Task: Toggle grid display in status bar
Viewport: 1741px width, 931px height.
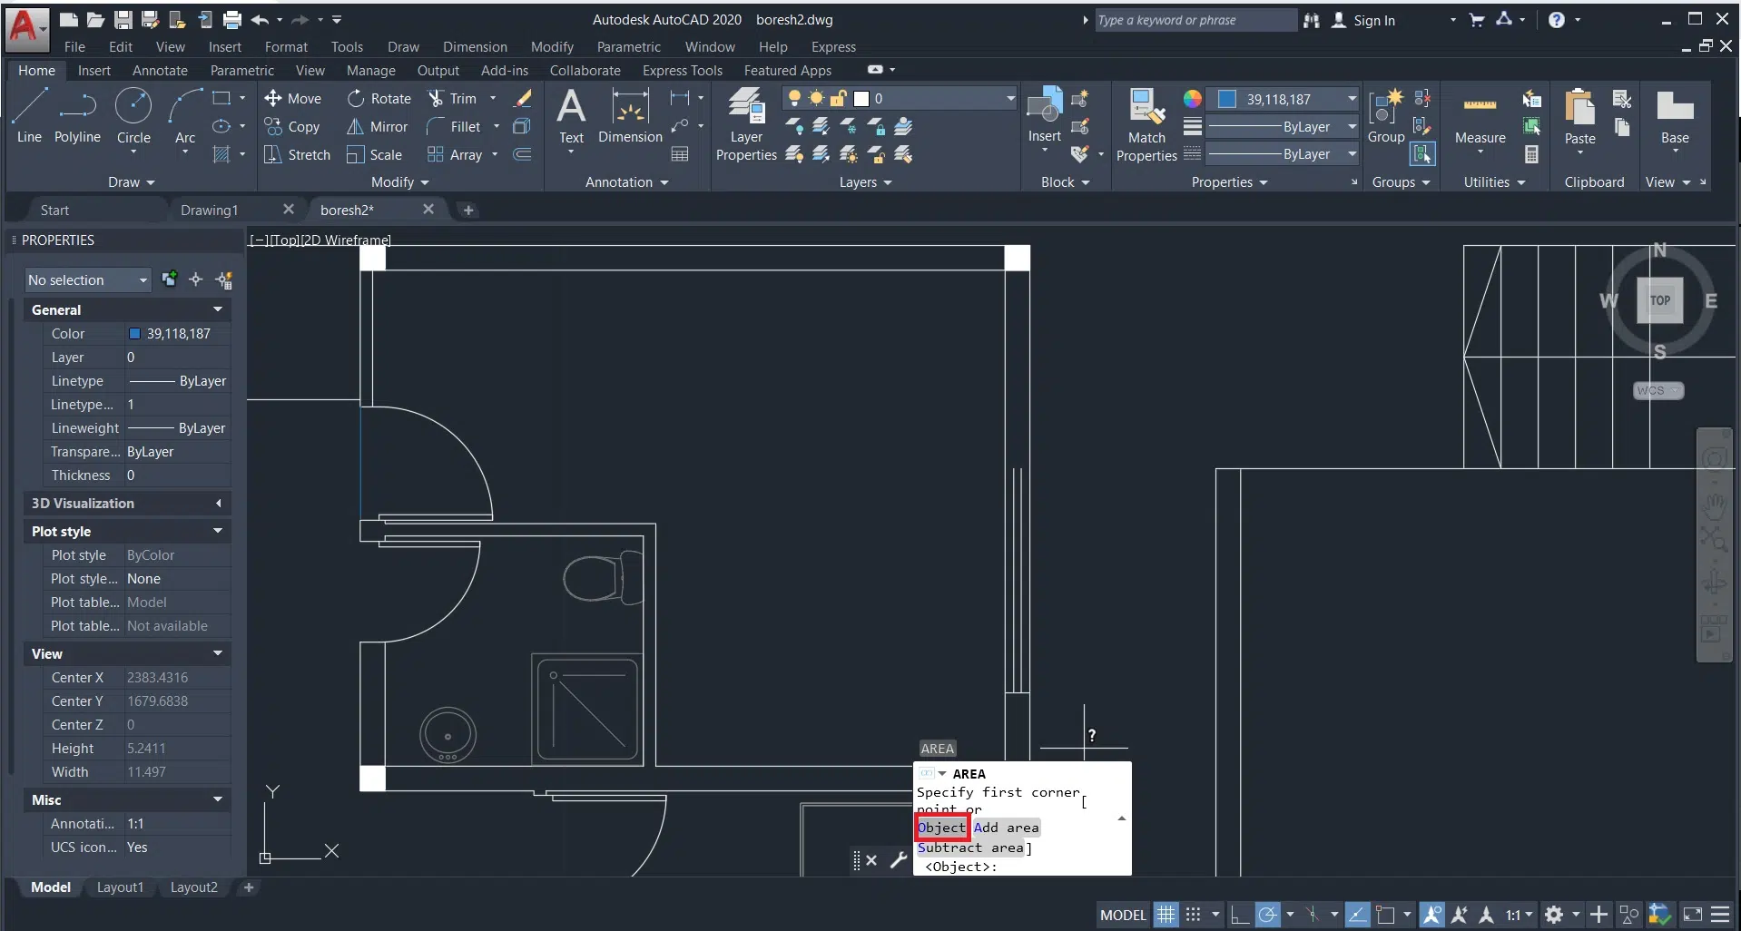Action: pos(1166,915)
